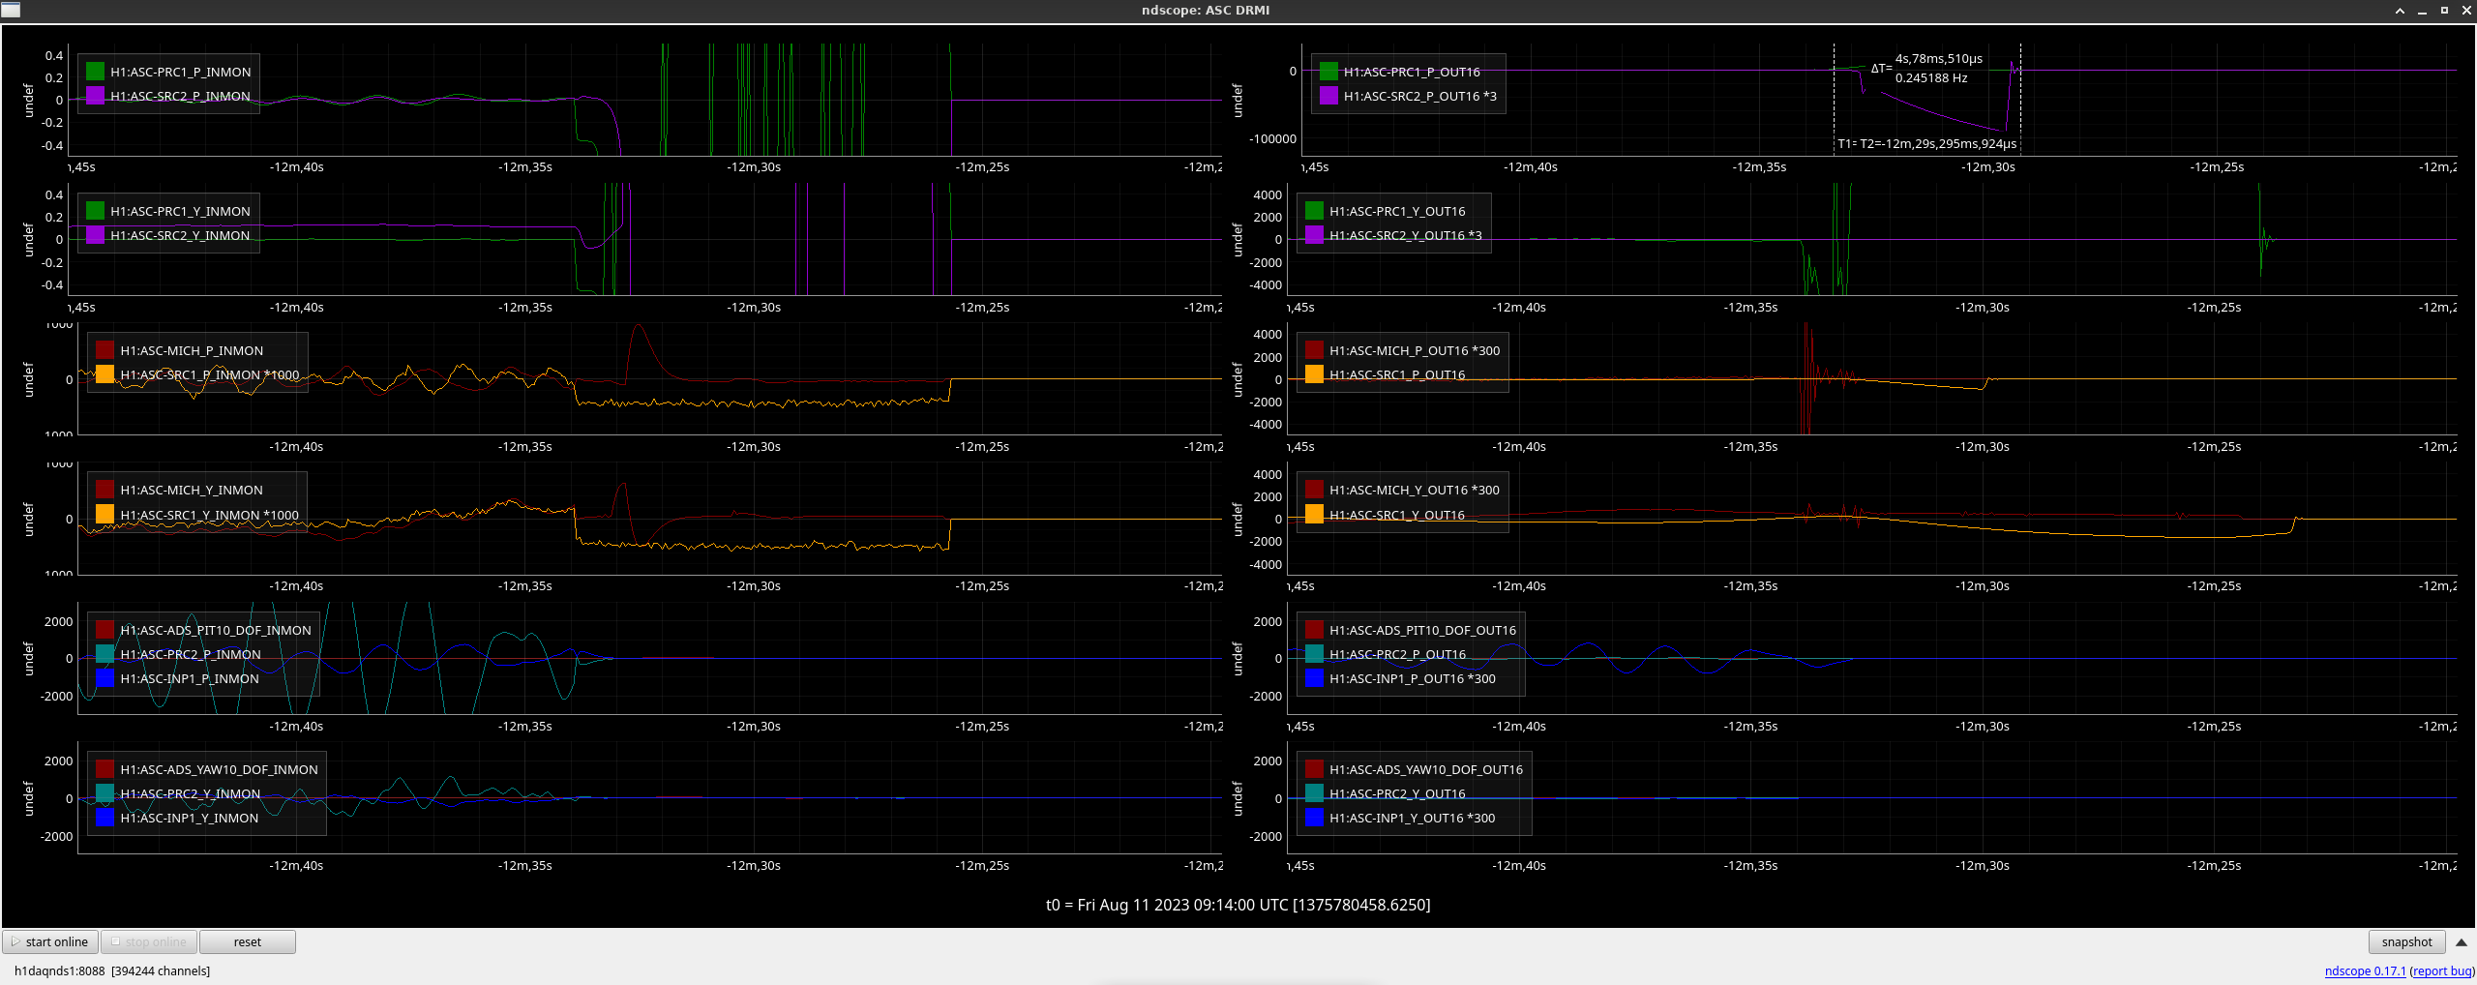Click the purple H1:ASC-SRC2_P_OUT16 *3 color swatch
Viewport: 2477px width, 985px height.
(x=1328, y=96)
